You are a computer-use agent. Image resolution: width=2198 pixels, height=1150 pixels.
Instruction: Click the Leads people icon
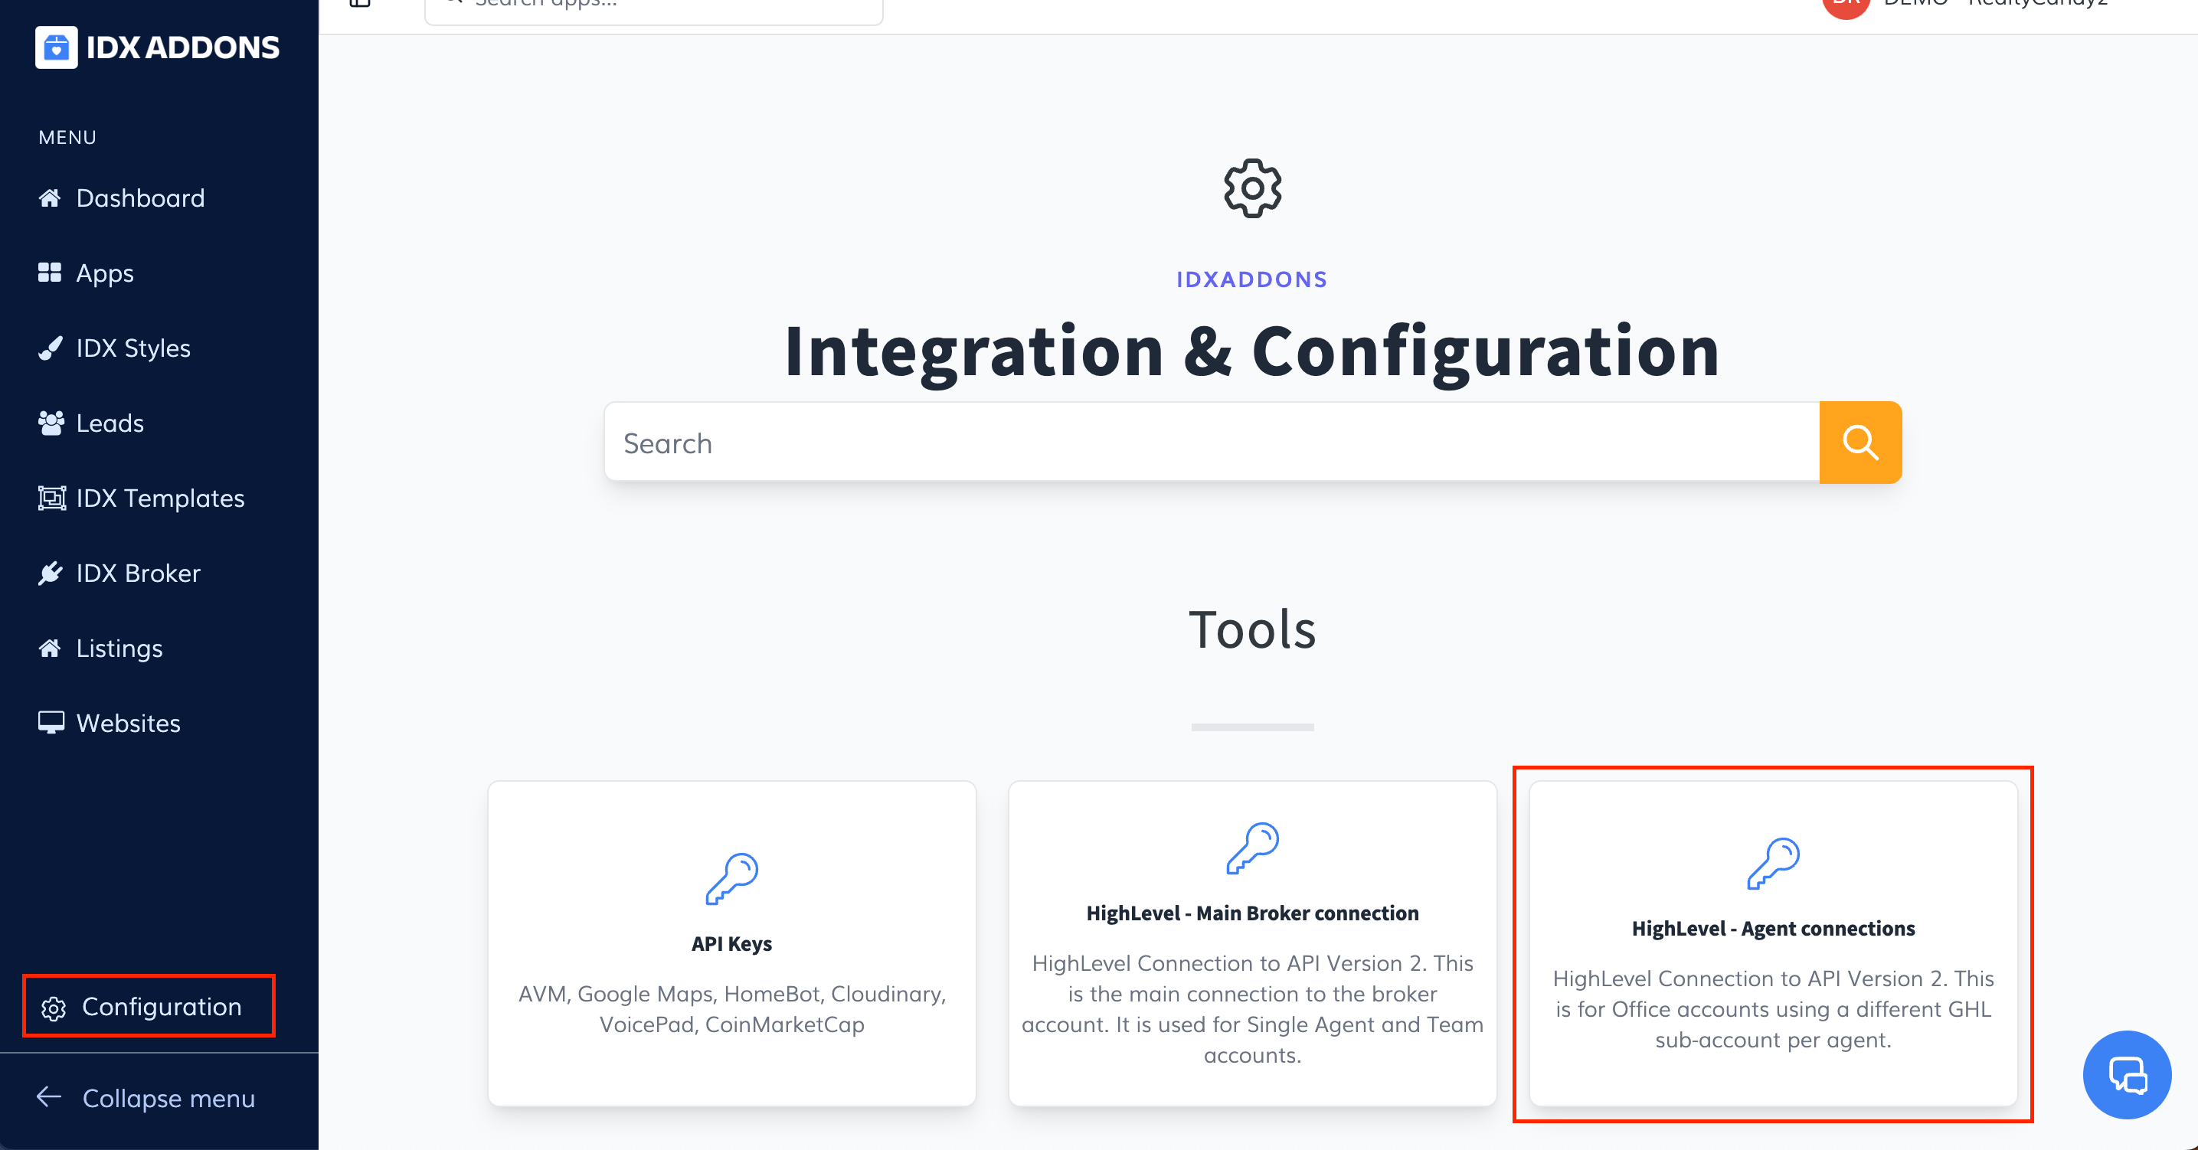(51, 423)
